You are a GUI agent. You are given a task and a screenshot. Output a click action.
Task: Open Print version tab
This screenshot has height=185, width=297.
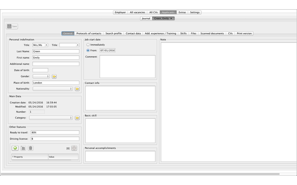[x=244, y=33]
